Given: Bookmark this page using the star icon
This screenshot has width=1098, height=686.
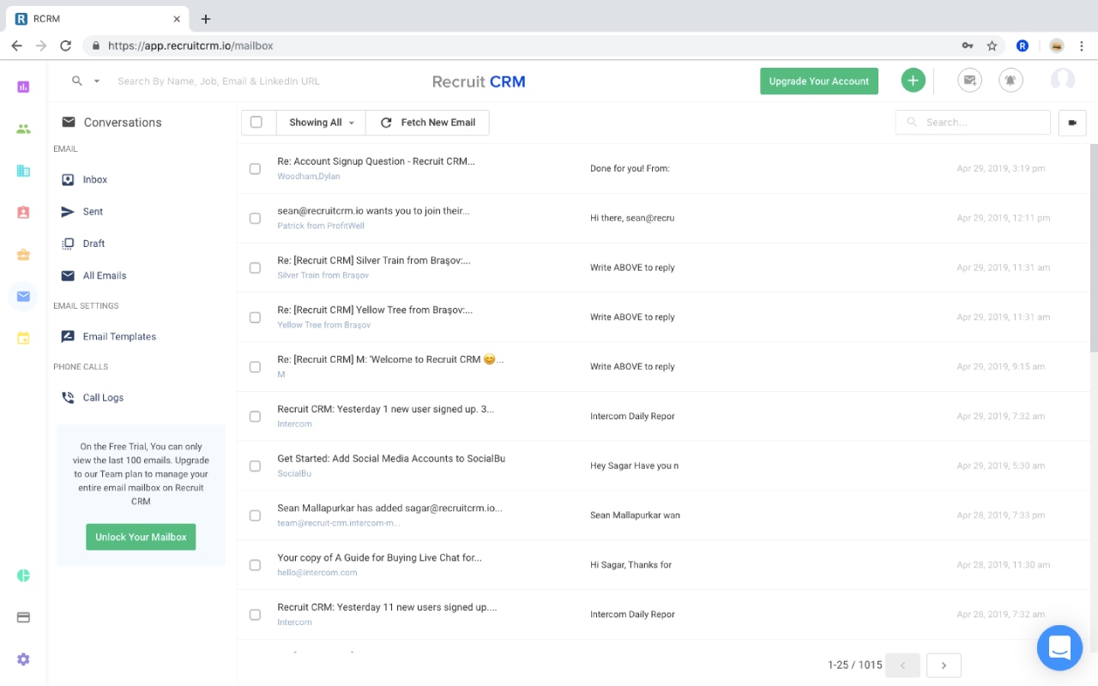Looking at the screenshot, I should (992, 45).
